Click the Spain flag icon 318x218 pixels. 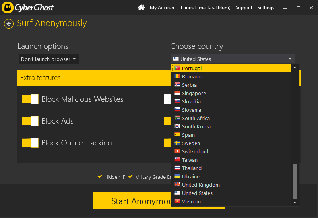[x=177, y=134]
